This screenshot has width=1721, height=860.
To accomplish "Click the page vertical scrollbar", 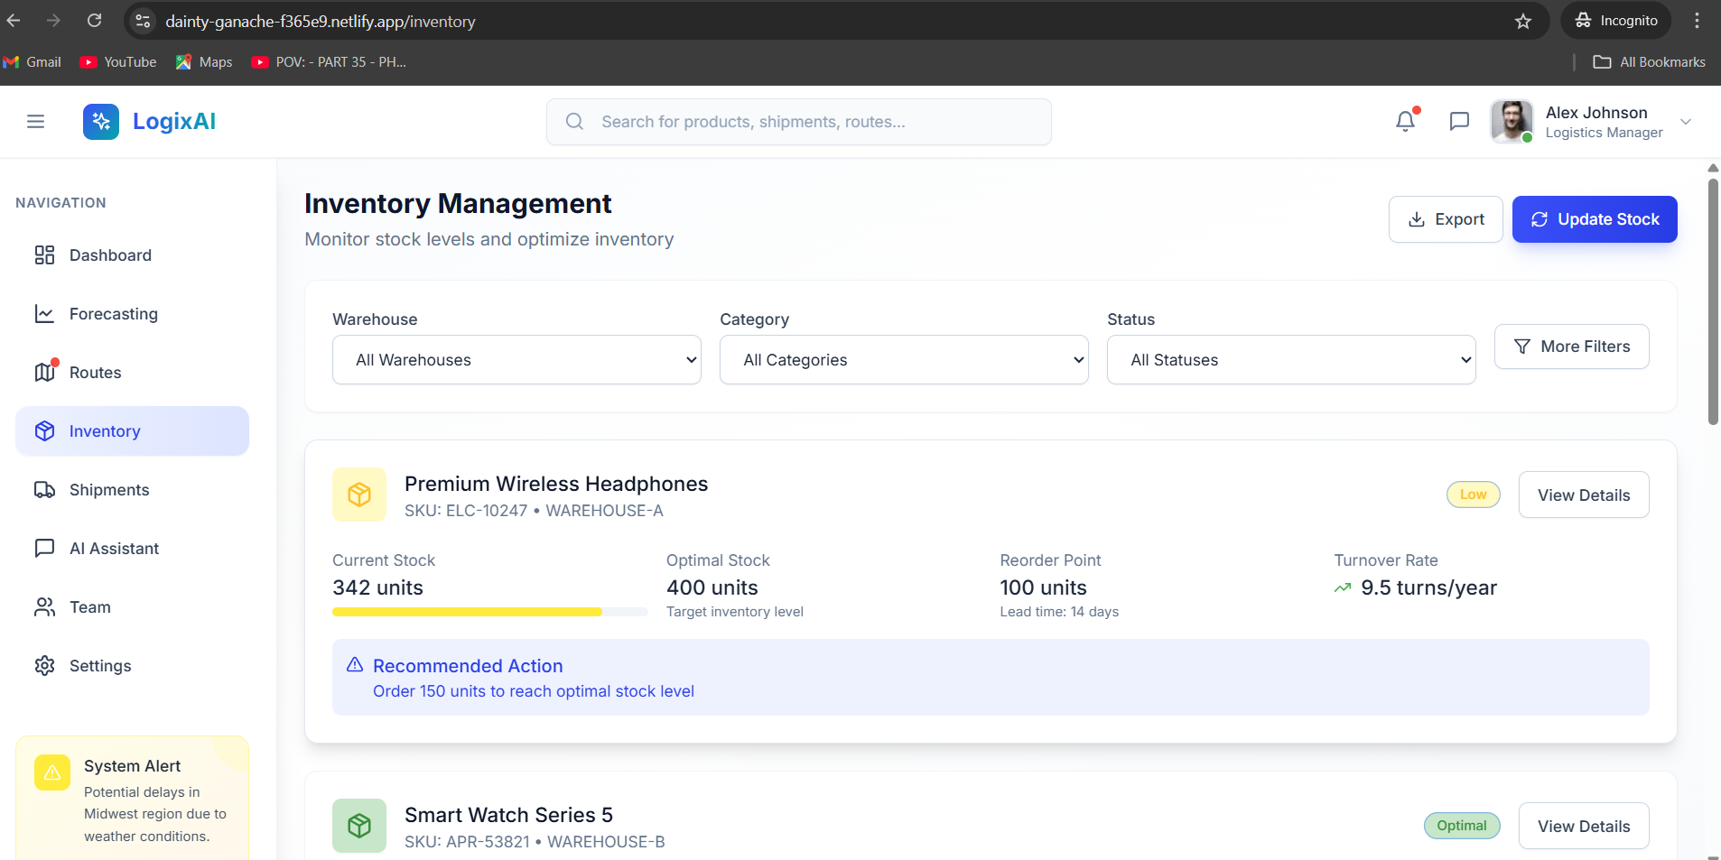I will pyautogui.click(x=1713, y=301).
